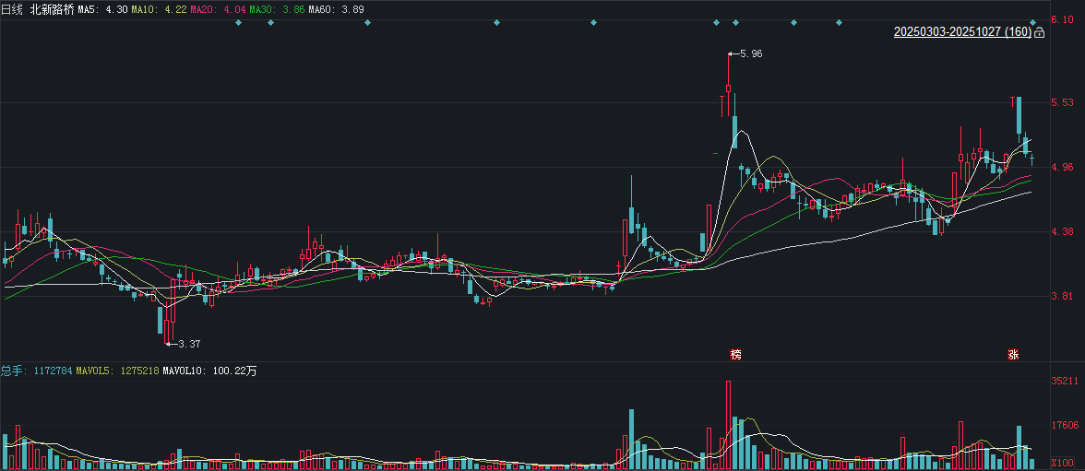Click the diamond info marker nearest the 6.10 label
The width and height of the screenshot is (1085, 471).
click(x=1033, y=23)
